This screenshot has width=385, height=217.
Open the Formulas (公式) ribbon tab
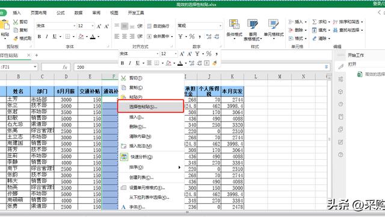point(60,13)
